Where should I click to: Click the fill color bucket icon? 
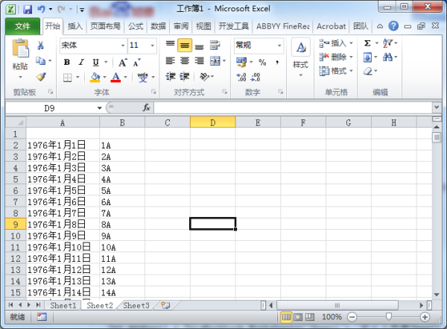[95, 77]
